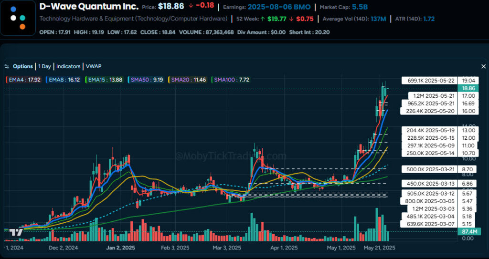The height and width of the screenshot is (259, 489).
Task: Select the 505.0K 2025-03-12 options level
Action: [429, 194]
